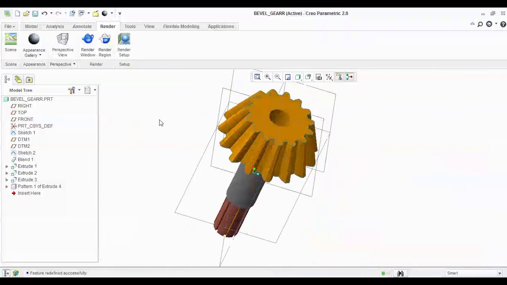Expand the Extrude 2 feature
The width and height of the screenshot is (507, 285).
pyautogui.click(x=7, y=173)
